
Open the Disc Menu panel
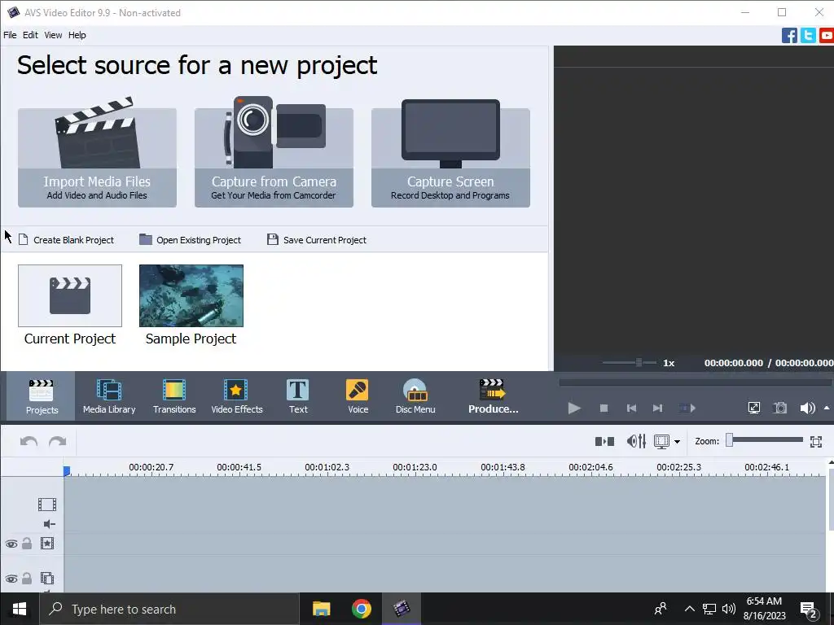click(x=415, y=396)
